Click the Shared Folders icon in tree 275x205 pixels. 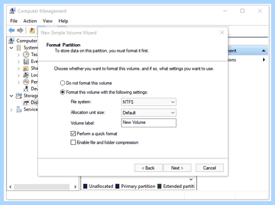tap(26, 68)
